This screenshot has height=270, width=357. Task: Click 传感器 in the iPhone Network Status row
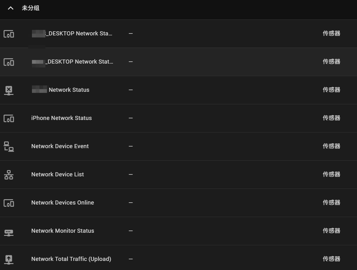332,118
